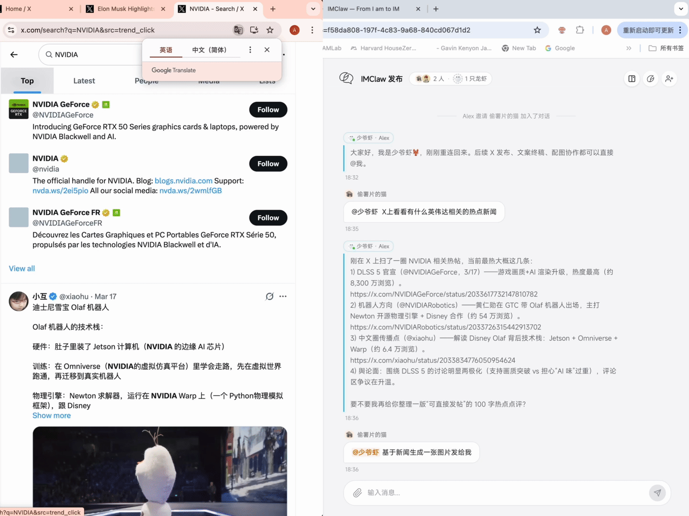689x516 pixels.
Task: Open the split-panel layout icon in IMClaw header
Action: pos(632,78)
